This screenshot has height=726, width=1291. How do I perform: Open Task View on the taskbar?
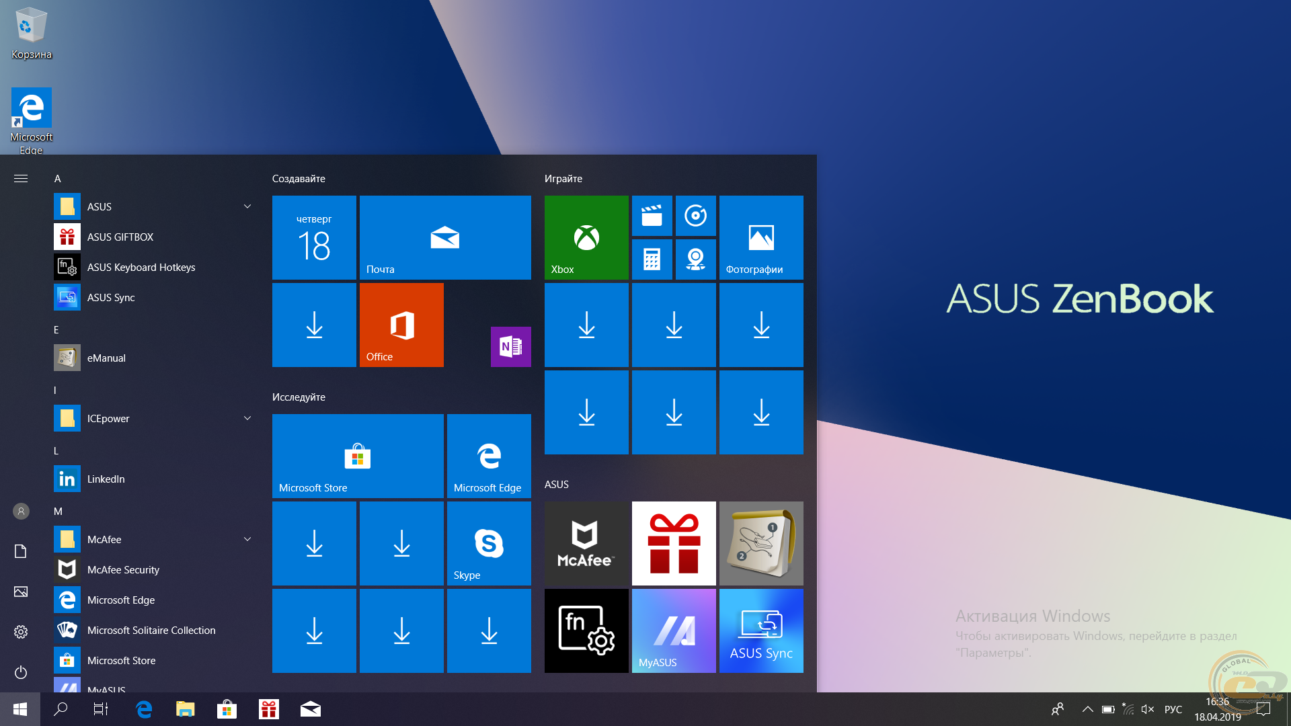coord(101,709)
